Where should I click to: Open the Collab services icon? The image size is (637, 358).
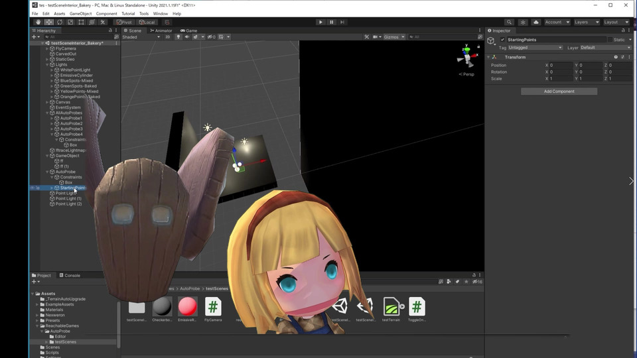523,22
